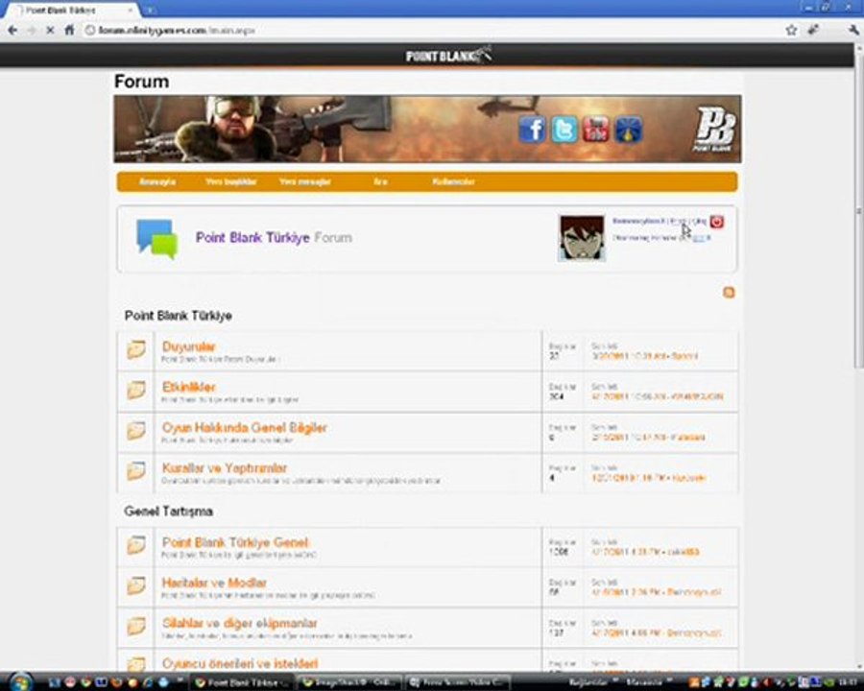Click folder icon beside Kurallar ve Yaptırımlar
Viewport: 864px width, 691px height.
click(136, 470)
